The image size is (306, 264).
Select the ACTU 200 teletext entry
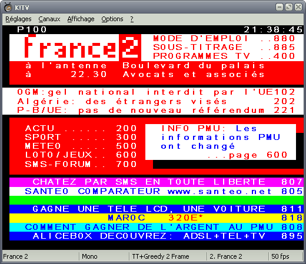point(81,128)
